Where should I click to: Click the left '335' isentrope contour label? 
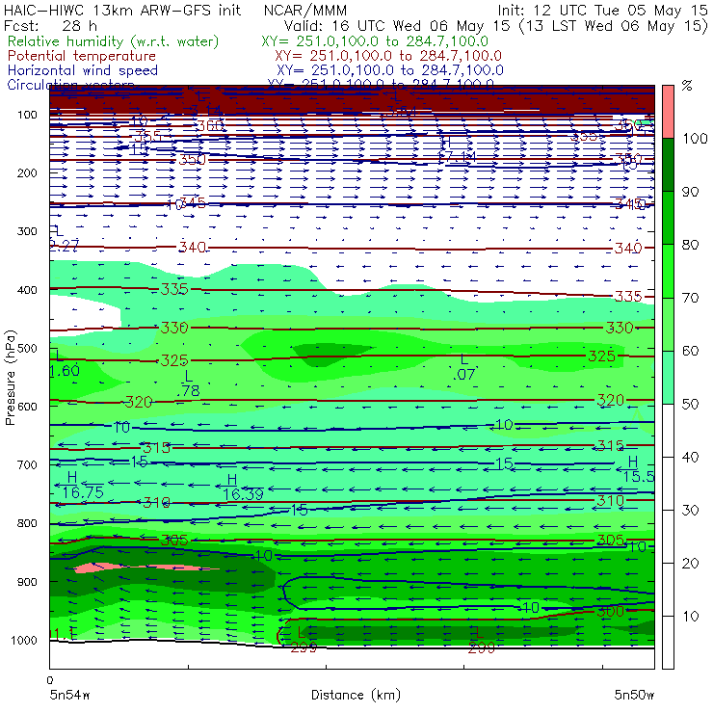click(174, 289)
